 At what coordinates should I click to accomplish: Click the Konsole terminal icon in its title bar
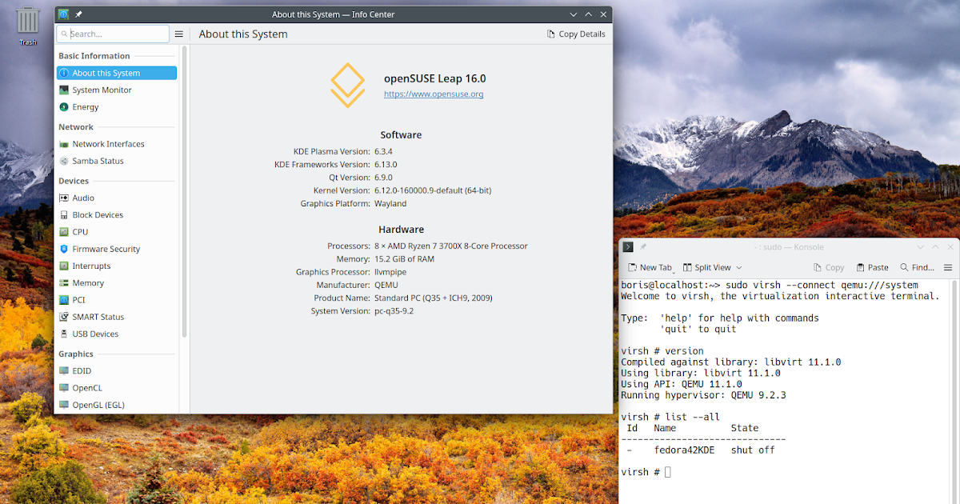tap(629, 247)
